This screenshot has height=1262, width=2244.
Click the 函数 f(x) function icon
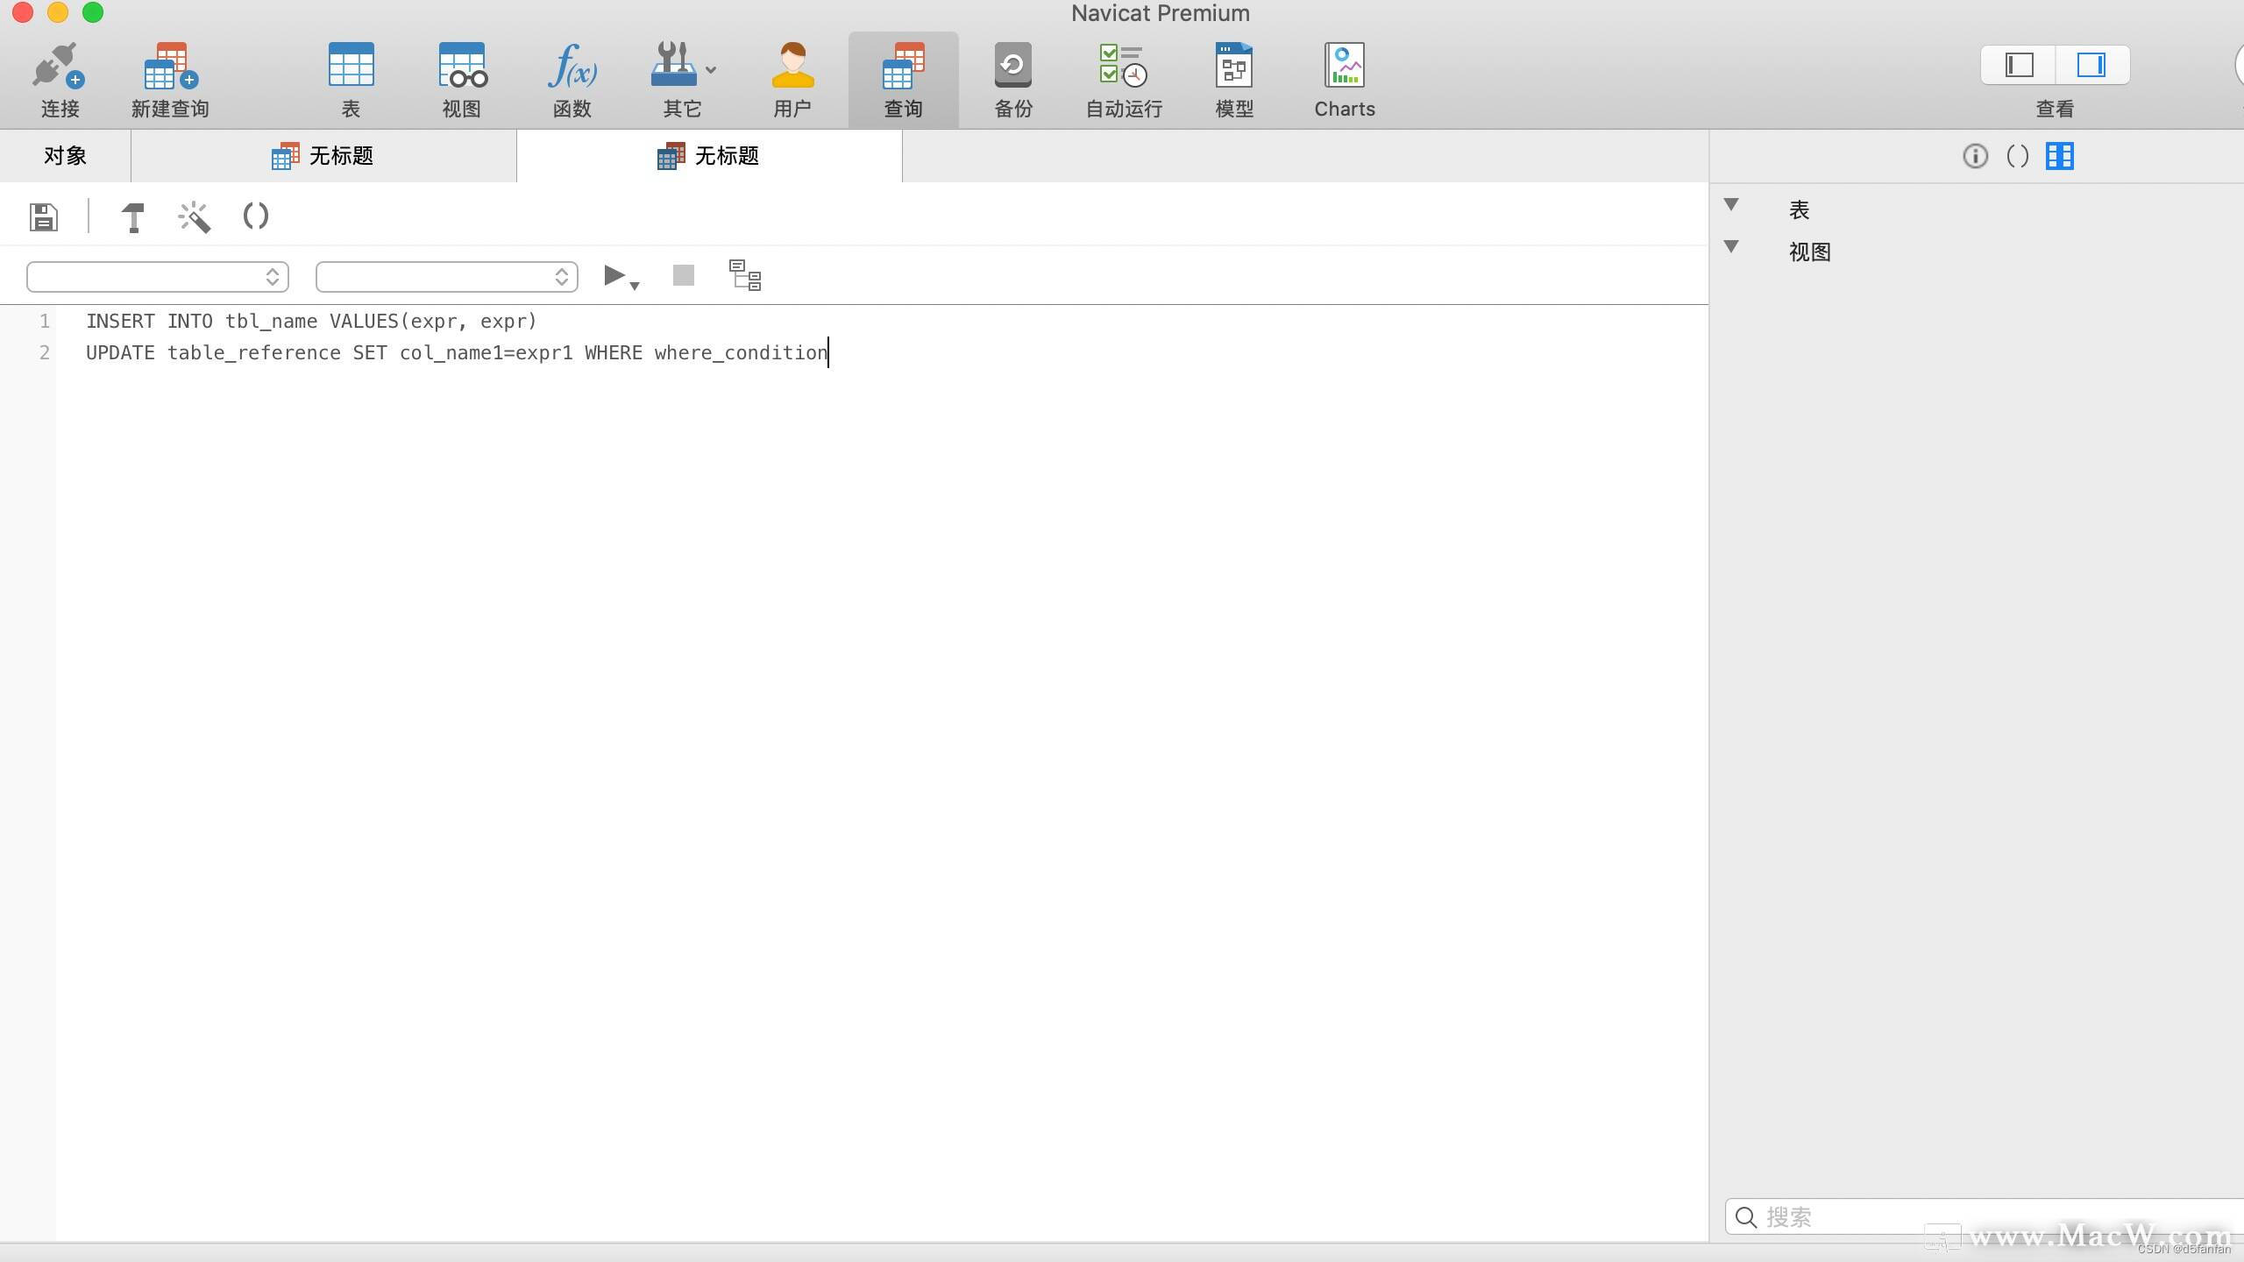pos(572,66)
